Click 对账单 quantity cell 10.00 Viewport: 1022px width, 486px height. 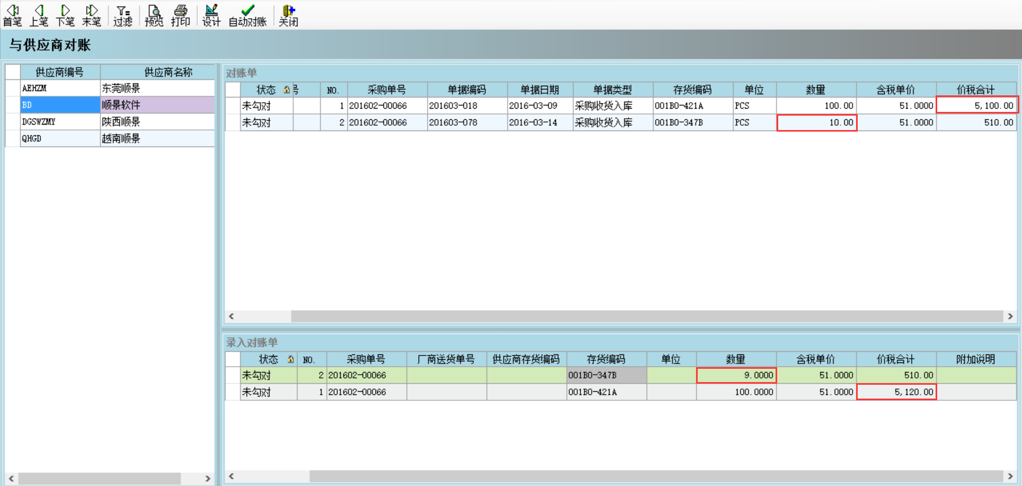[x=817, y=123]
